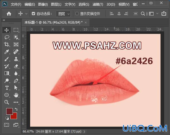Align right edges of layers
170x135 pixels.
[x=126, y=14]
